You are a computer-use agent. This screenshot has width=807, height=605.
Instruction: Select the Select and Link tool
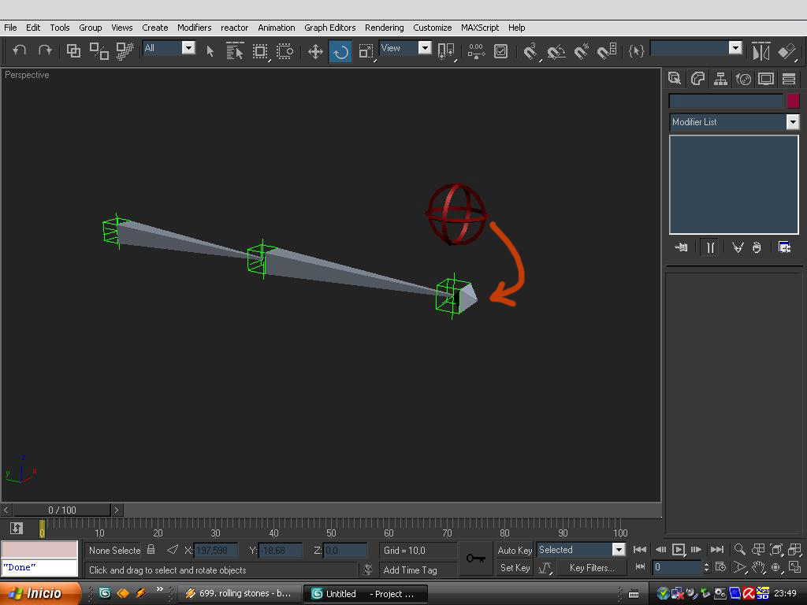tap(73, 50)
